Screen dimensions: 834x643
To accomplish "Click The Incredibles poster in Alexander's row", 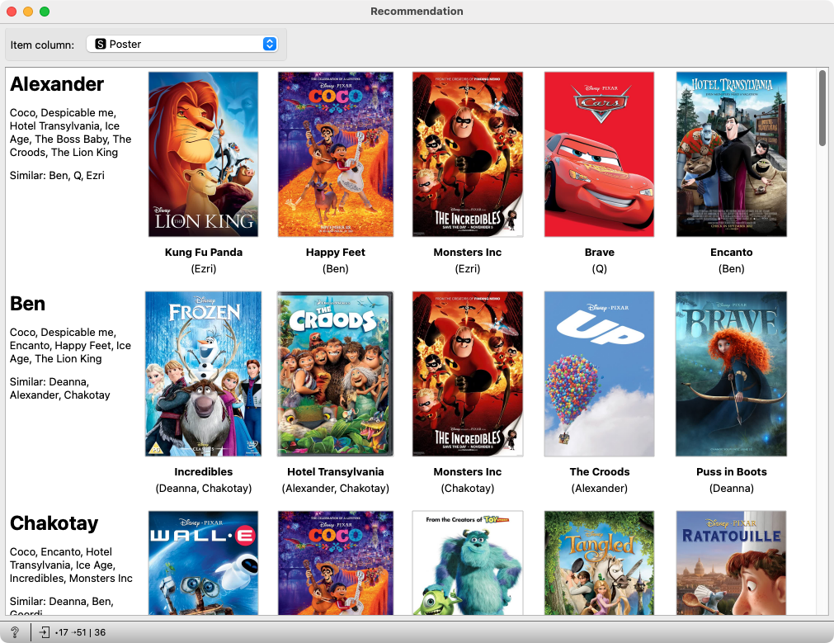I will coord(468,154).
